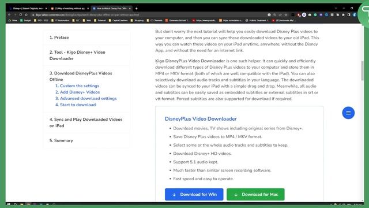The width and height of the screenshot is (369, 208).
Task: Click the page vertical scrollbar thumb
Action: (363, 70)
